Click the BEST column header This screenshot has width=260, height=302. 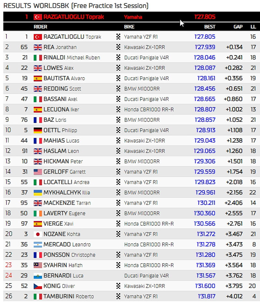point(210,27)
